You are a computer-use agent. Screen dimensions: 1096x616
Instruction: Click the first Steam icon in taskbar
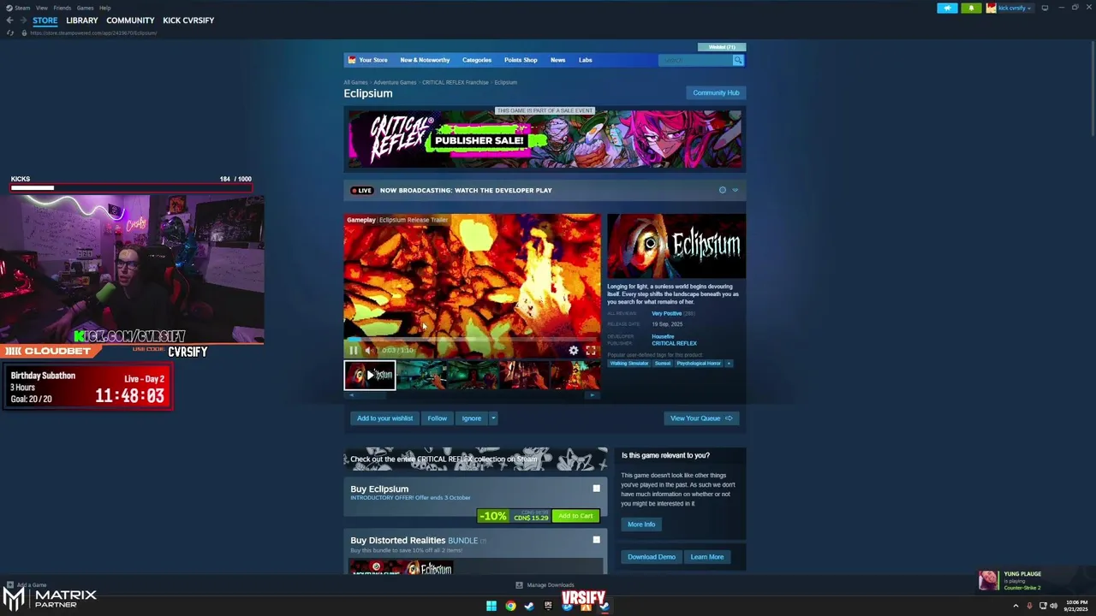point(529,606)
